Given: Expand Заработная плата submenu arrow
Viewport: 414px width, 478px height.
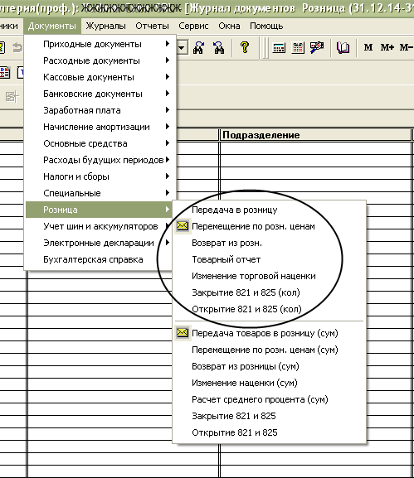Looking at the screenshot, I should (168, 109).
